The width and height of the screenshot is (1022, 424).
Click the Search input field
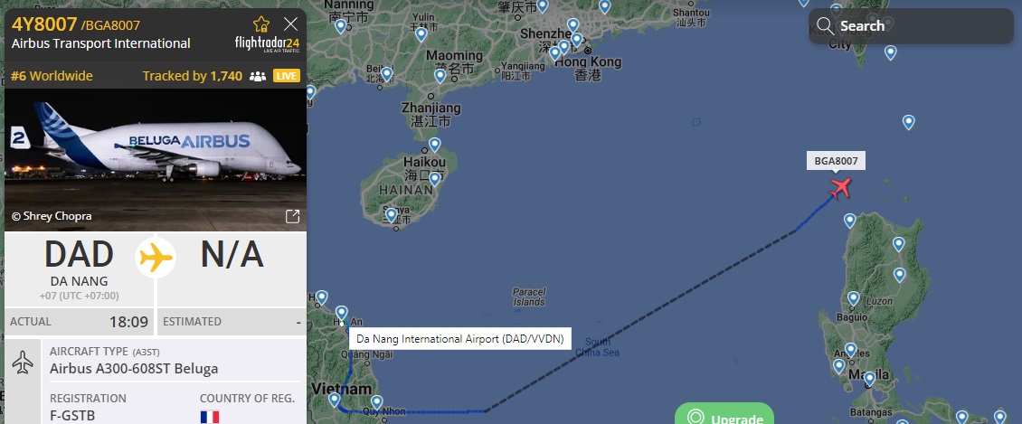click(x=911, y=26)
